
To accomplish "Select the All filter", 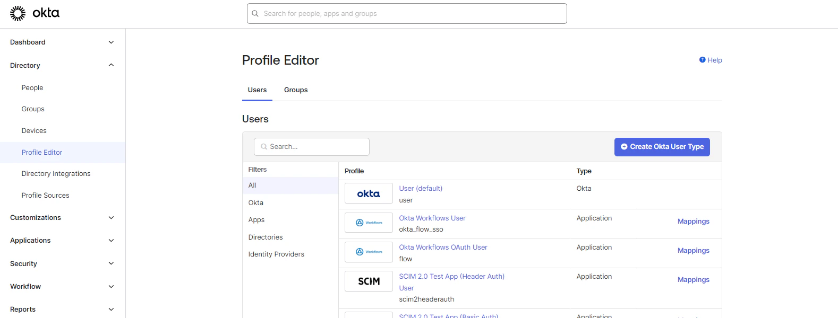I will pos(290,185).
